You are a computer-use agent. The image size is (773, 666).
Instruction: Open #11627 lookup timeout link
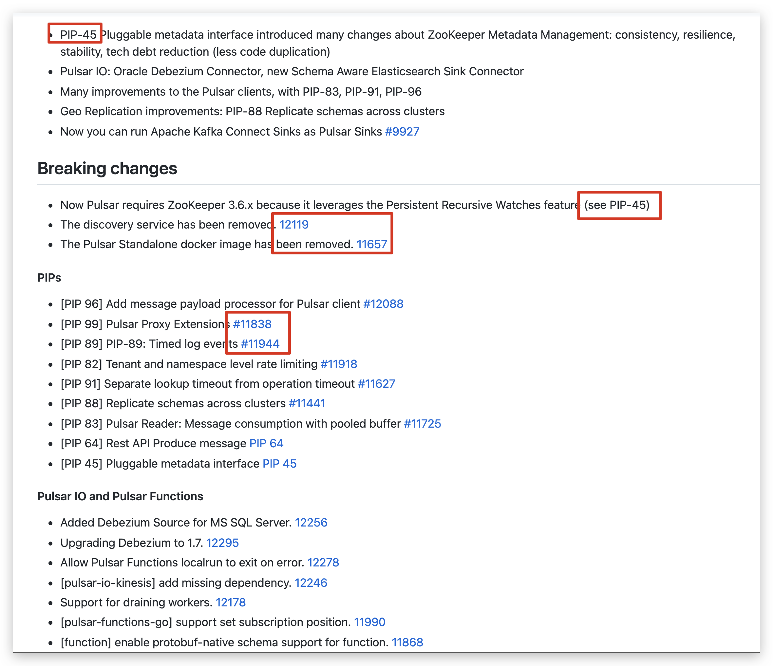click(x=376, y=384)
